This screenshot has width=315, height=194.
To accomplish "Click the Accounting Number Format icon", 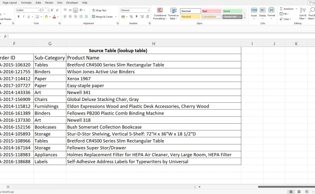I will pyautogui.click(x=123, y=16).
